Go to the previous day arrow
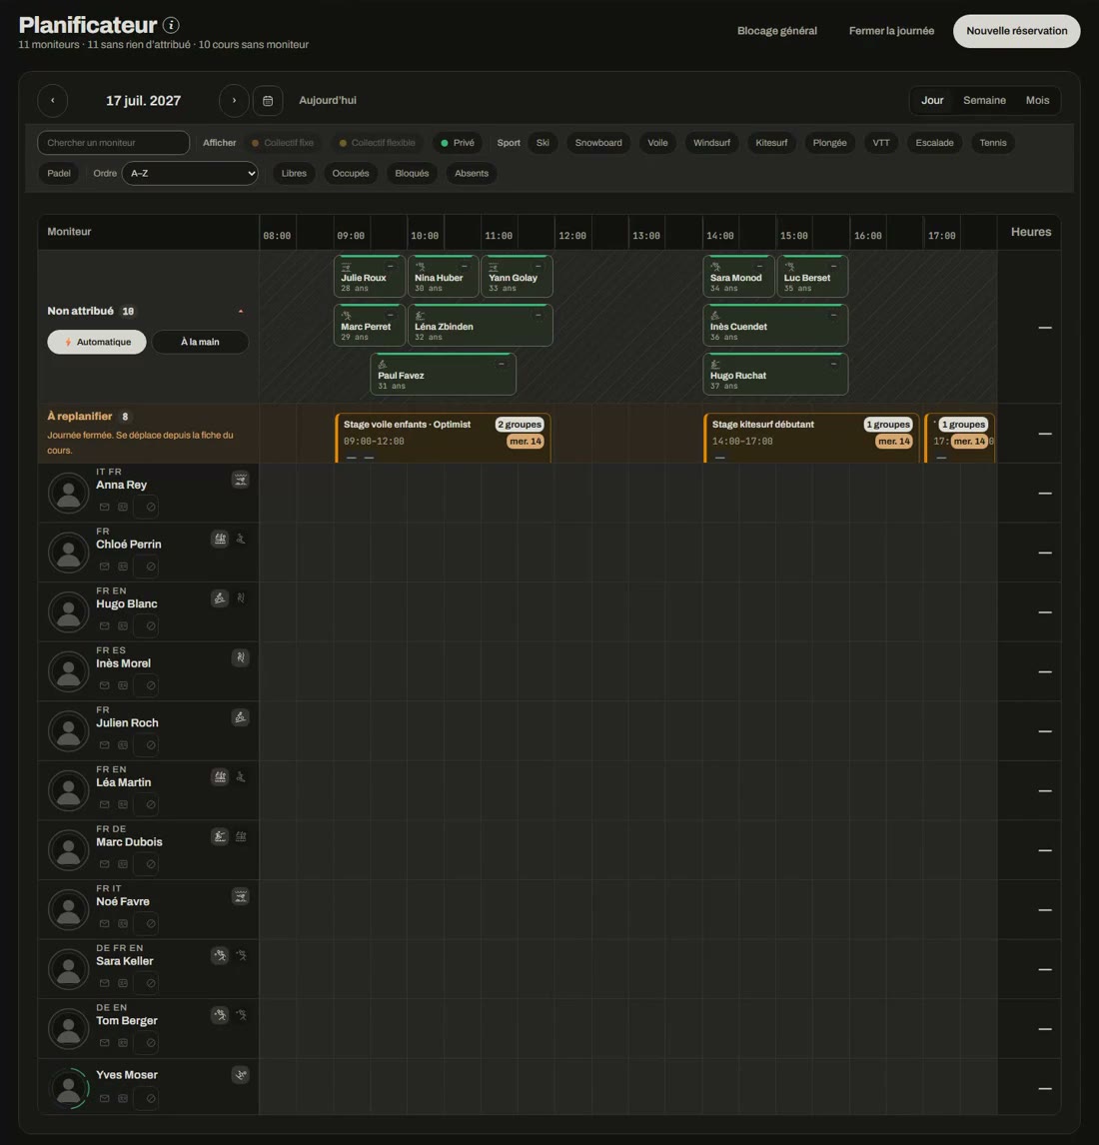 53,101
